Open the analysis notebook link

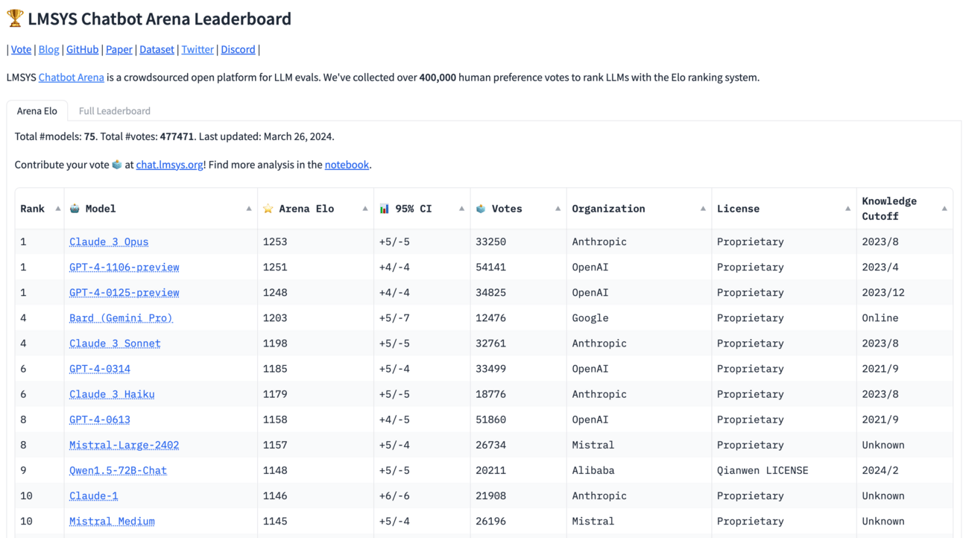click(x=347, y=165)
